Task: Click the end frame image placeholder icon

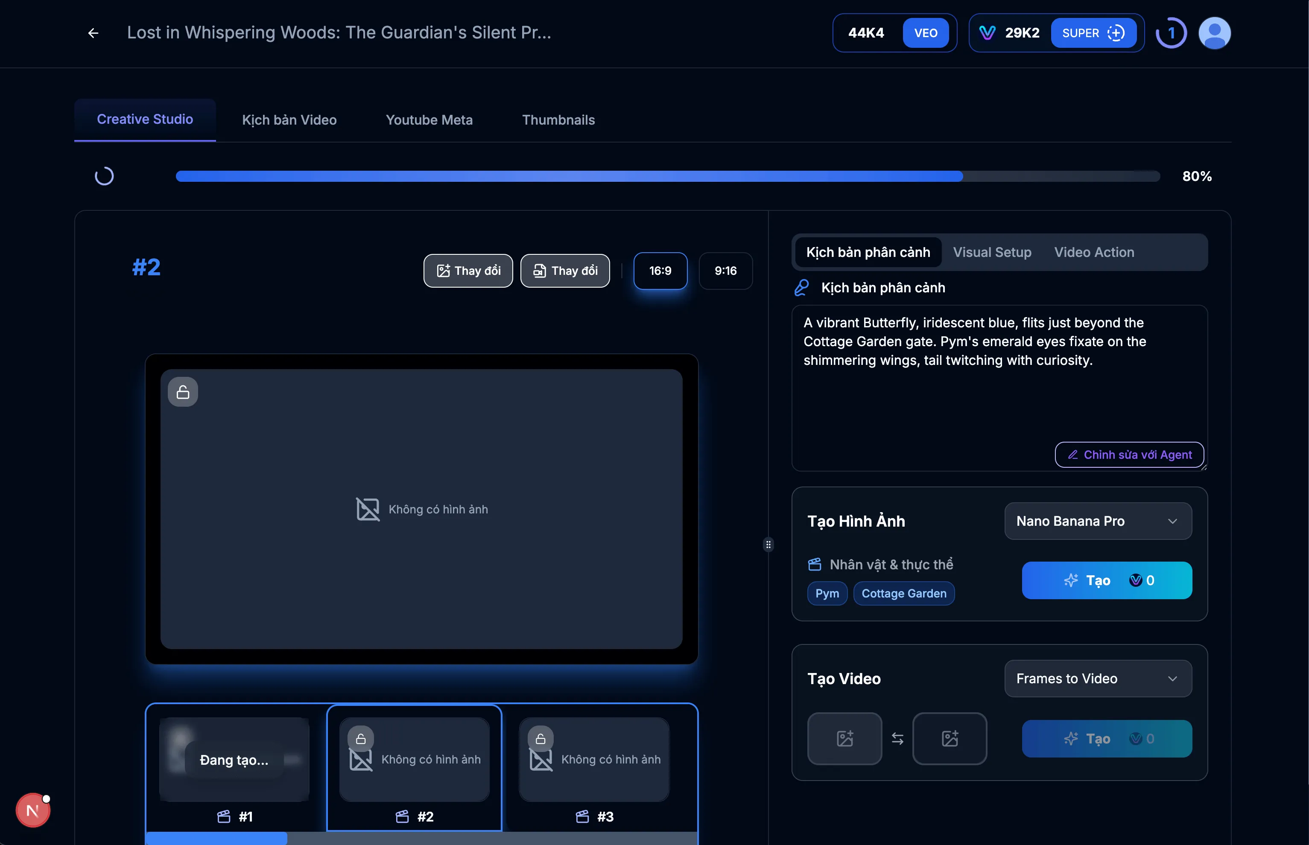Action: coord(950,739)
